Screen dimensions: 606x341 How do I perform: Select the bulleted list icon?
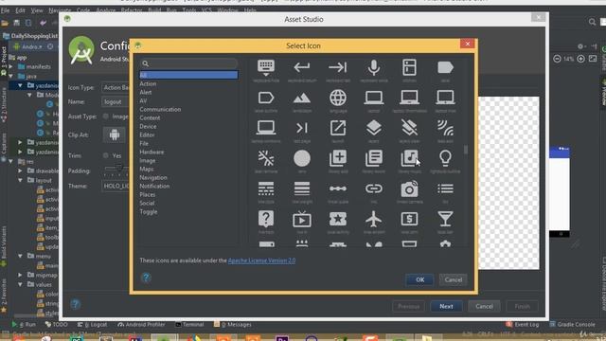[445, 188]
